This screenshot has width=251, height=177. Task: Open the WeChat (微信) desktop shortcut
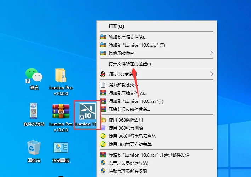[34, 78]
